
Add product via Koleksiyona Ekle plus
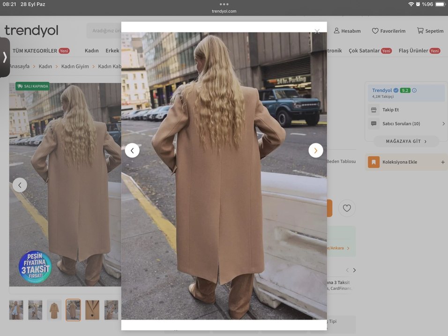tap(443, 162)
